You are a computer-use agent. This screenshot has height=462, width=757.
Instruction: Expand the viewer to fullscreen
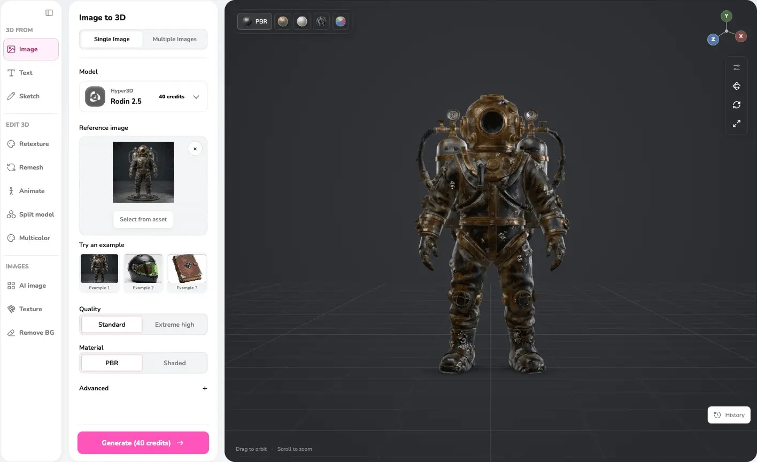737,124
